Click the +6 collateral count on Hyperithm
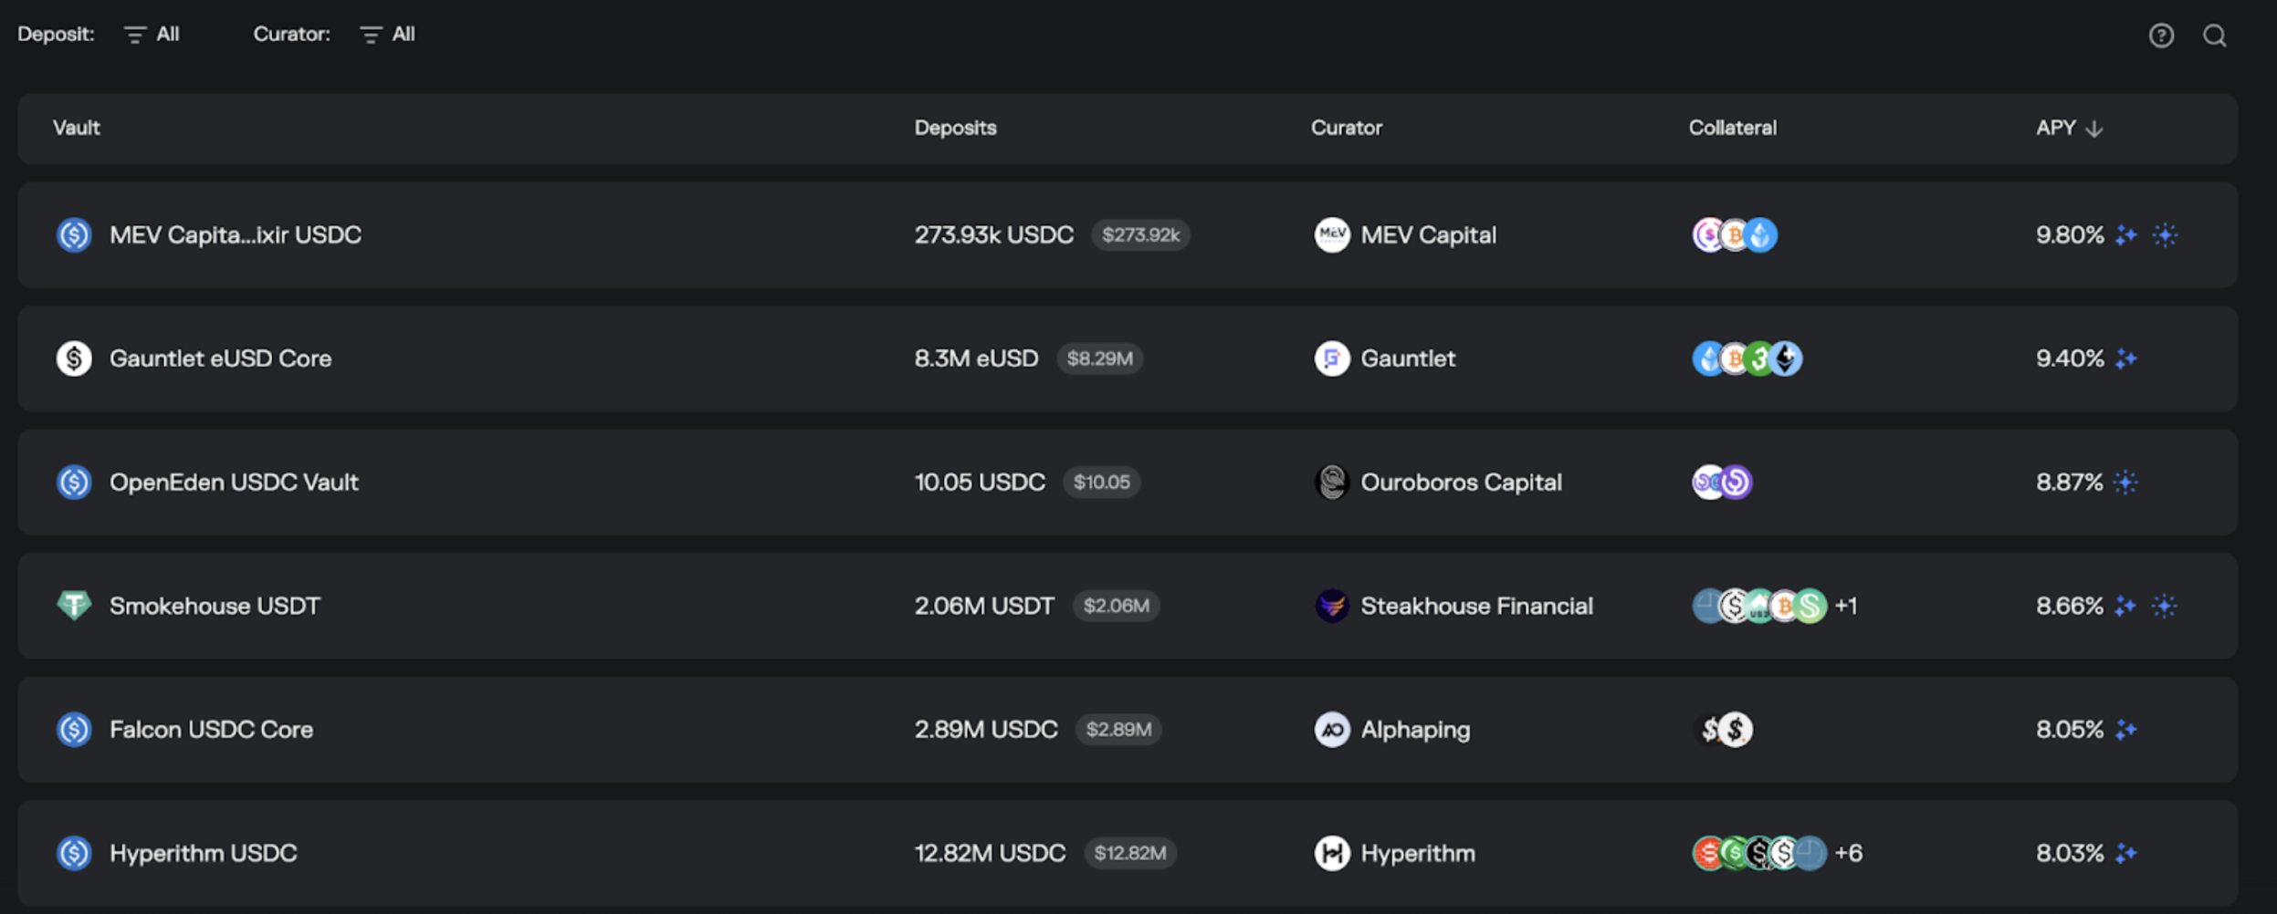The image size is (2277, 914). click(1848, 853)
